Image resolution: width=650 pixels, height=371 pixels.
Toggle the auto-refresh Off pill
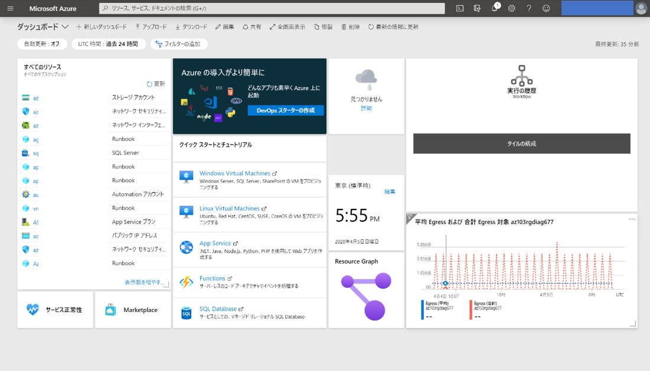pyautogui.click(x=42, y=44)
